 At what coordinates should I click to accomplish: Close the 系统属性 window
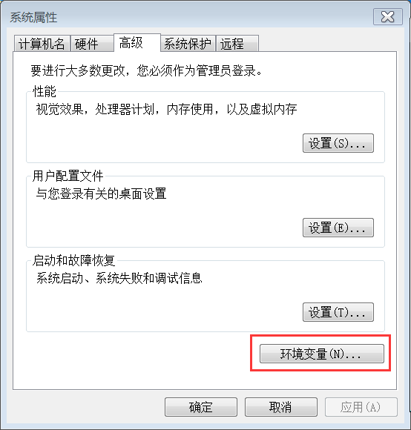388,17
